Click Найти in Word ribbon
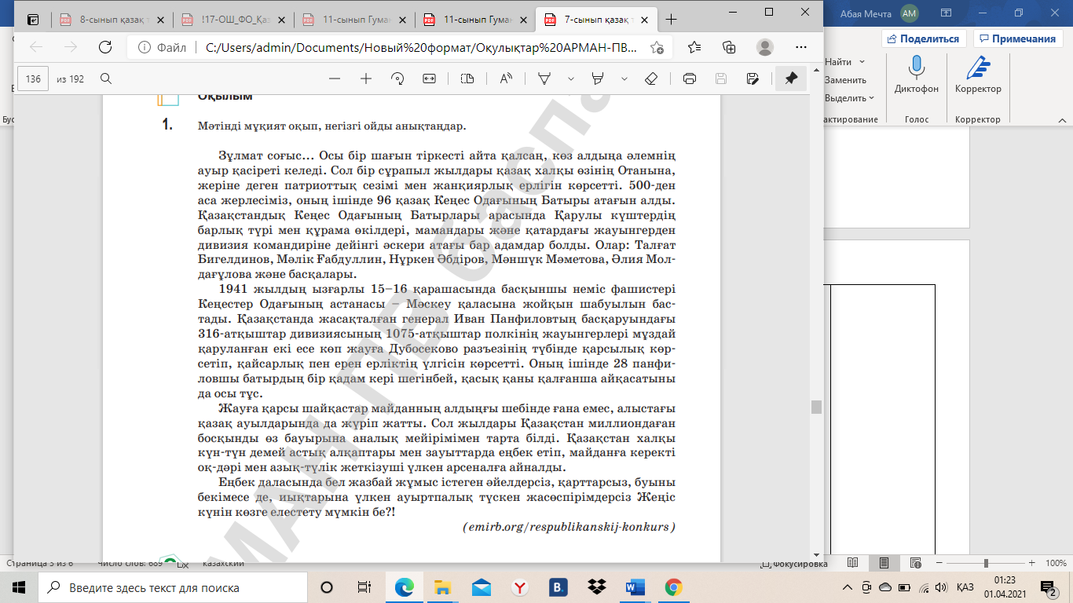This screenshot has width=1073, height=603. point(839,62)
